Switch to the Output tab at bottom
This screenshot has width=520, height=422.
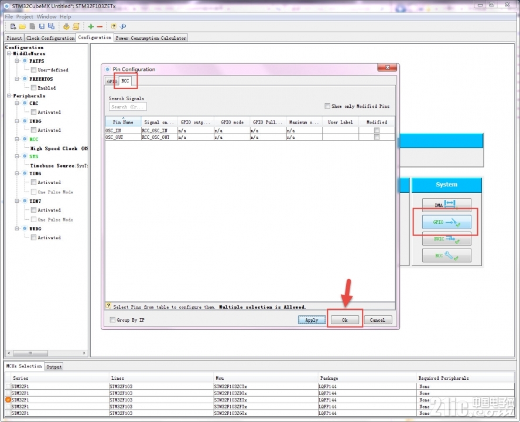[x=54, y=367]
